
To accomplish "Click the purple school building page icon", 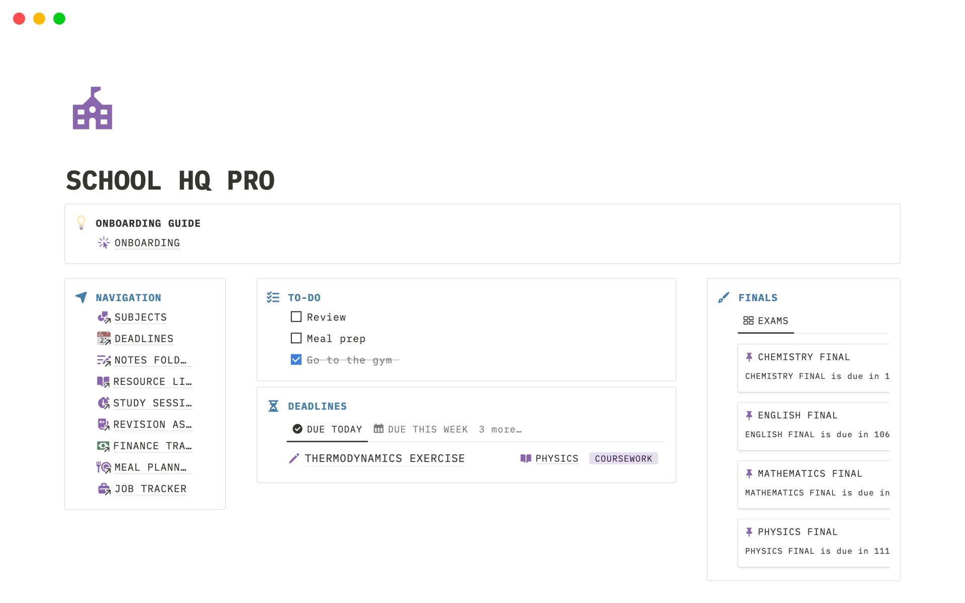I will tap(92, 109).
